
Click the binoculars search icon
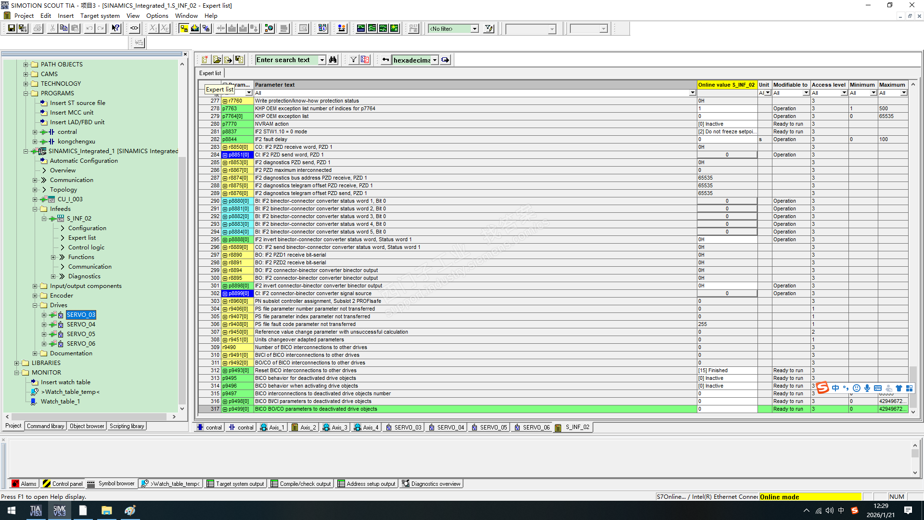click(x=333, y=60)
